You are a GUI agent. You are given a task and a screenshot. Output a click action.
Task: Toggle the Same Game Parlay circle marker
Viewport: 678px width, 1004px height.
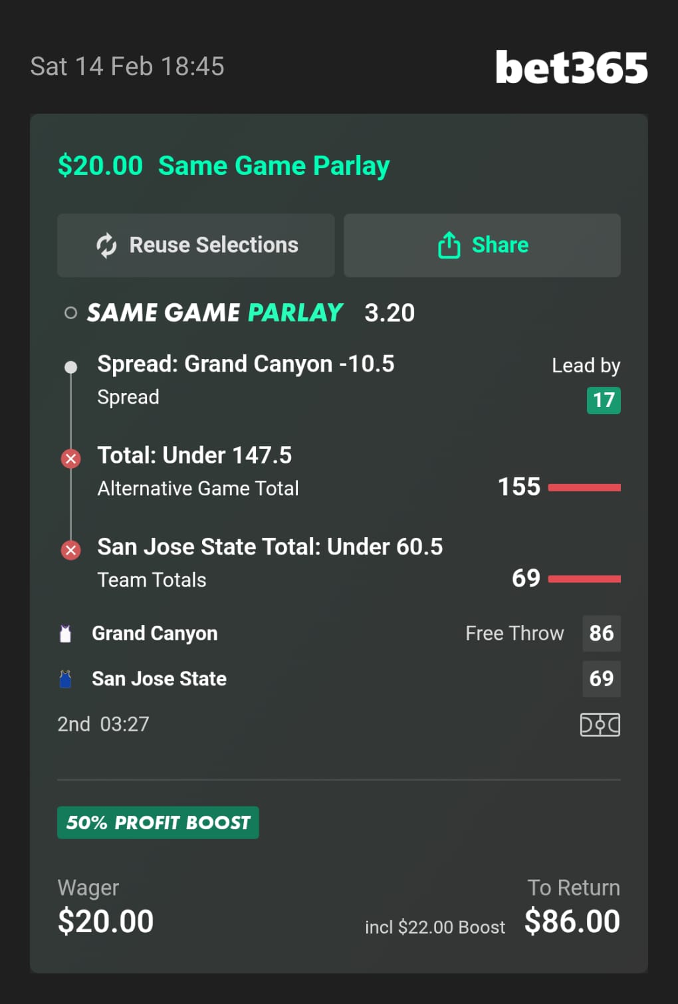pos(70,313)
